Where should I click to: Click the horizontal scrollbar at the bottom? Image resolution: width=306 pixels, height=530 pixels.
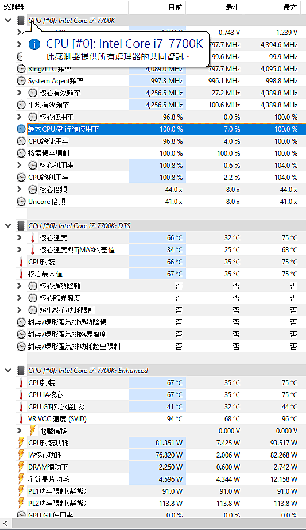pos(153,524)
